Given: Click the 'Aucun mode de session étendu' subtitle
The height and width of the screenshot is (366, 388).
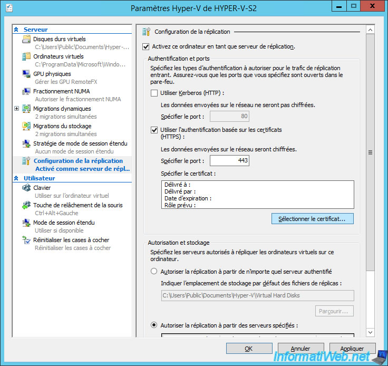Looking at the screenshot, I should [x=74, y=151].
